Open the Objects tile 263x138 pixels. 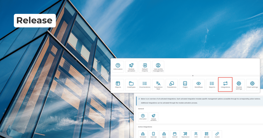click(x=118, y=85)
